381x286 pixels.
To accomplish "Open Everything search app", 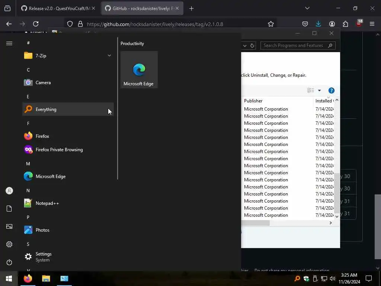I will pos(68,109).
